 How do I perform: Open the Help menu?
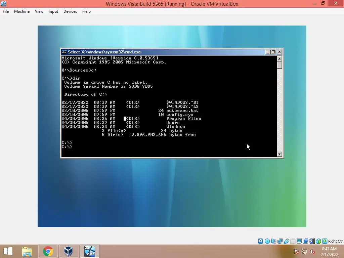[x=86, y=11]
